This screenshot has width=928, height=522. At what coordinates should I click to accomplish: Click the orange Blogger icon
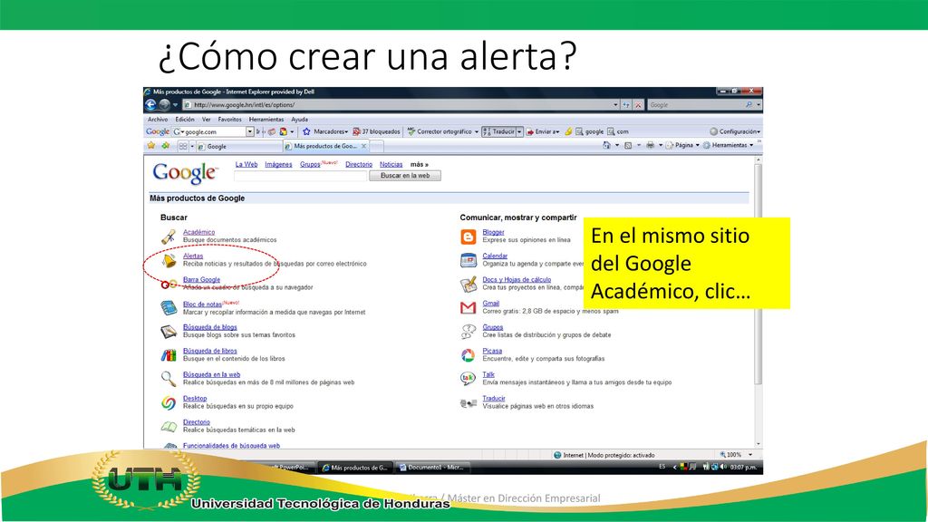469,237
